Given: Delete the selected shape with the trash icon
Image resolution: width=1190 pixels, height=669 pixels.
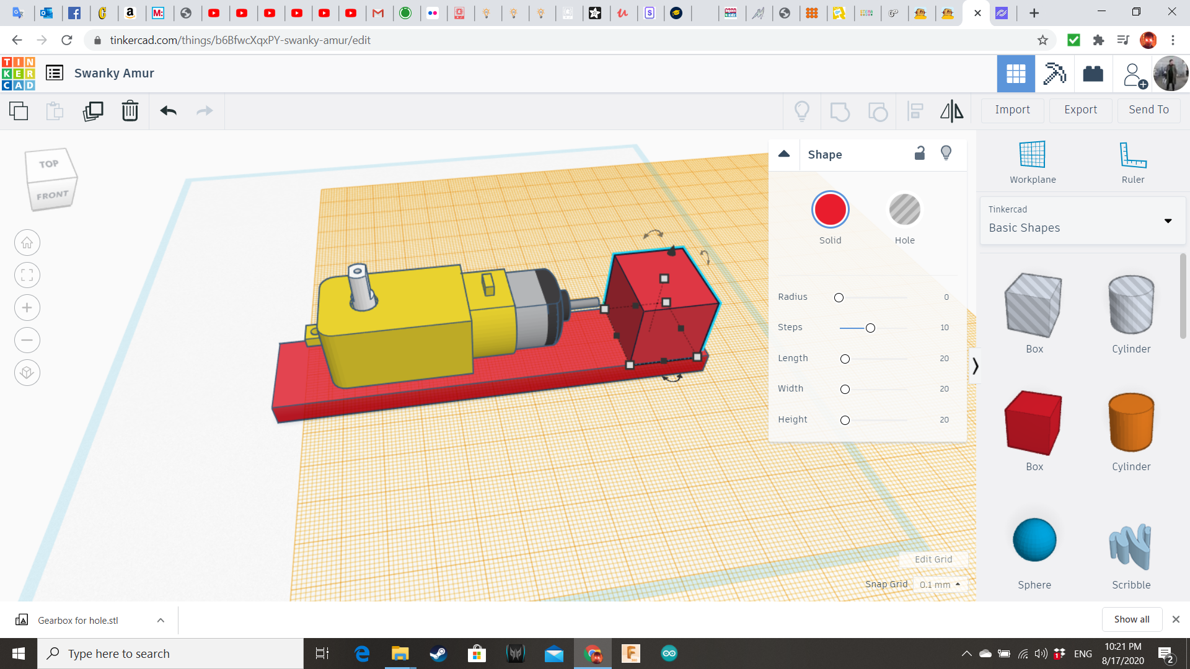Looking at the screenshot, I should [x=130, y=111].
